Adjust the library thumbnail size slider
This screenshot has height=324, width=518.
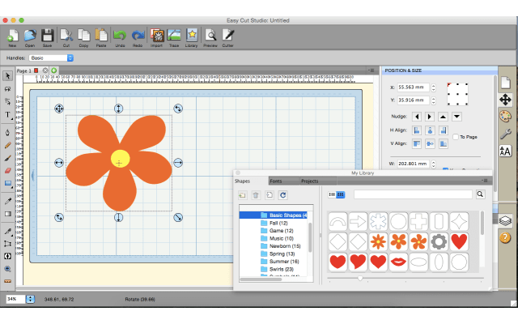click(360, 279)
